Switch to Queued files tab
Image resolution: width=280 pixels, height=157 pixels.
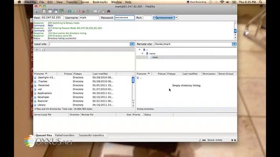44,135
